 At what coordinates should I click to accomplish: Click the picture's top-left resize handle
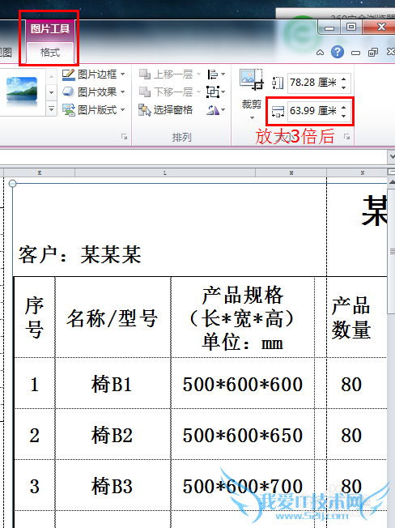coord(12,184)
